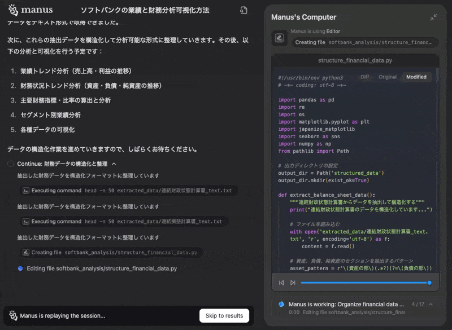Click the edit icon on Creating file chip
Screen dimensions: 452x330
(x=26, y=253)
